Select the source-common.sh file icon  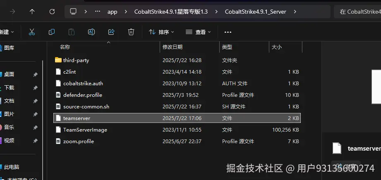pos(58,106)
